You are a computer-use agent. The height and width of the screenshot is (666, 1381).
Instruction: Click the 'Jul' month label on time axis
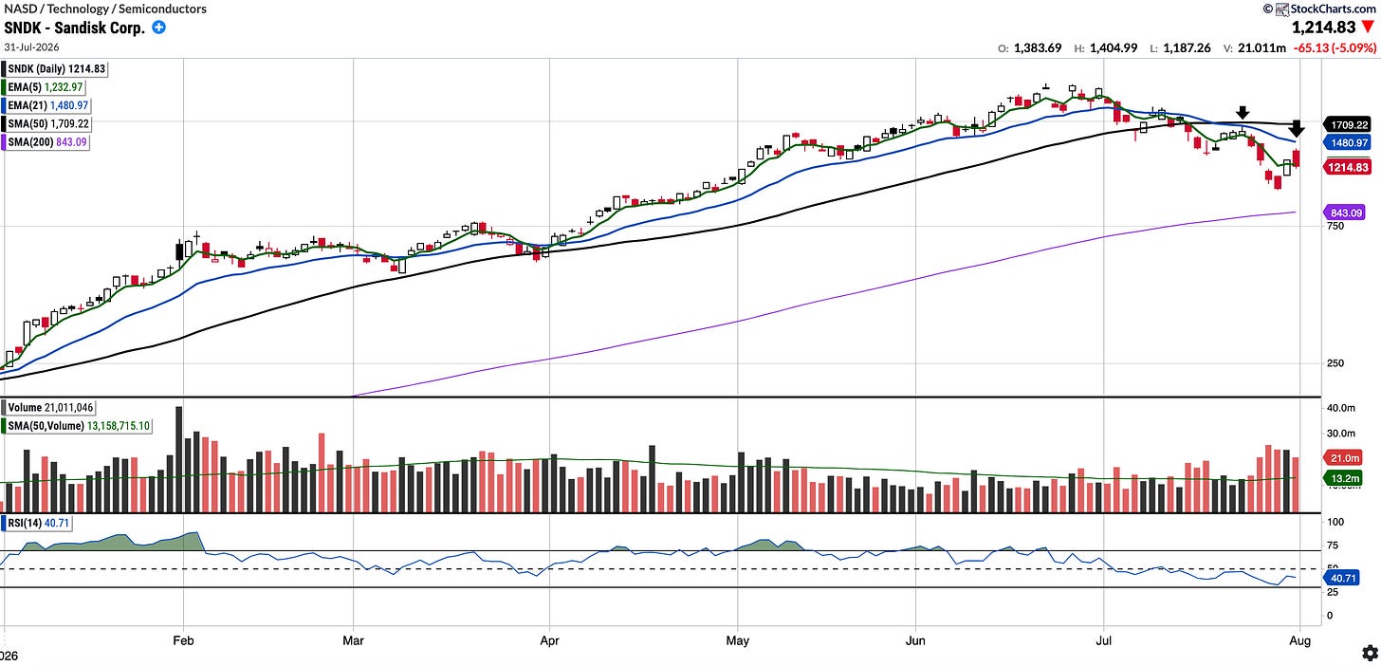1104,640
